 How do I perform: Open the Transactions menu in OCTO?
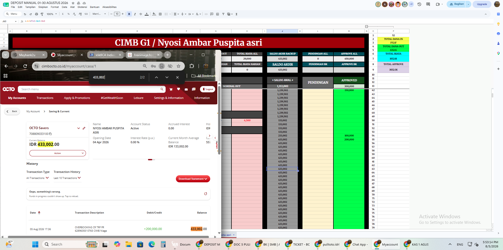click(45, 98)
